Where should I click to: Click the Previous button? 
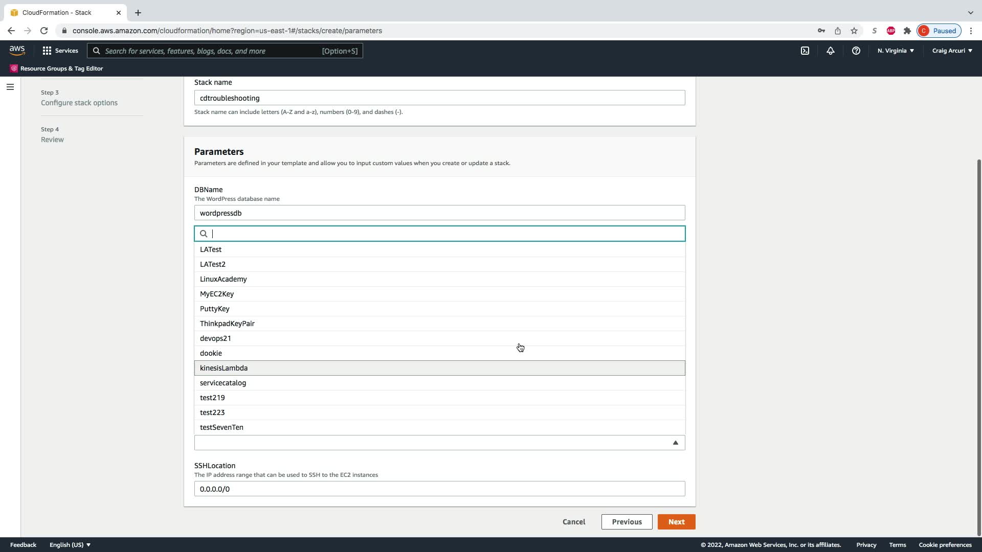click(627, 522)
